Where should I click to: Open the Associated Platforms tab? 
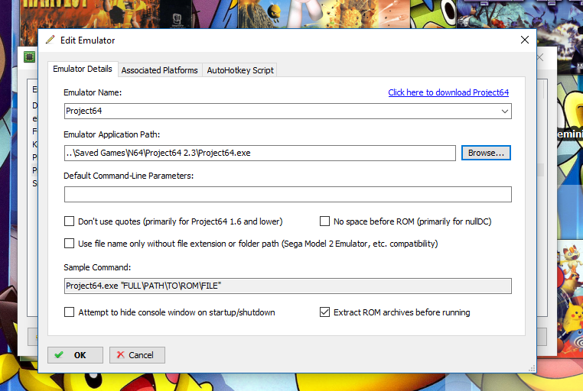159,70
